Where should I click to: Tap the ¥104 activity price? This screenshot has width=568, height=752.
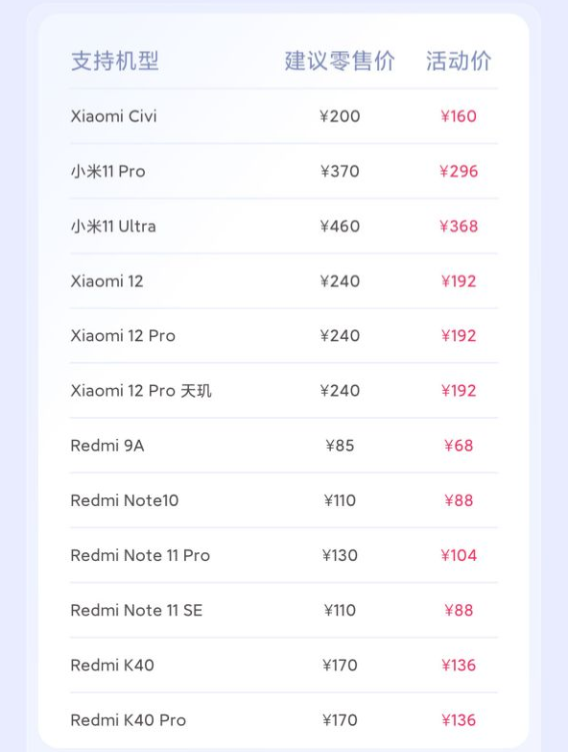point(459,555)
